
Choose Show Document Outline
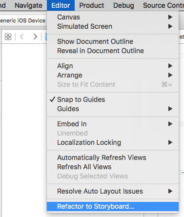[113, 41]
